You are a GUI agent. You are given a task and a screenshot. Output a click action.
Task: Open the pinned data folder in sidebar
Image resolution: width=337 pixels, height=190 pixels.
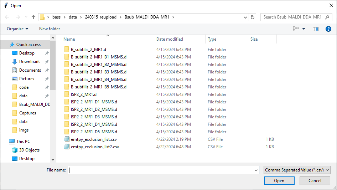coord(23,96)
